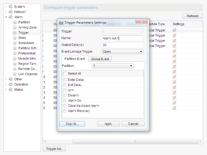Click the gear icon beside Other

11,79
